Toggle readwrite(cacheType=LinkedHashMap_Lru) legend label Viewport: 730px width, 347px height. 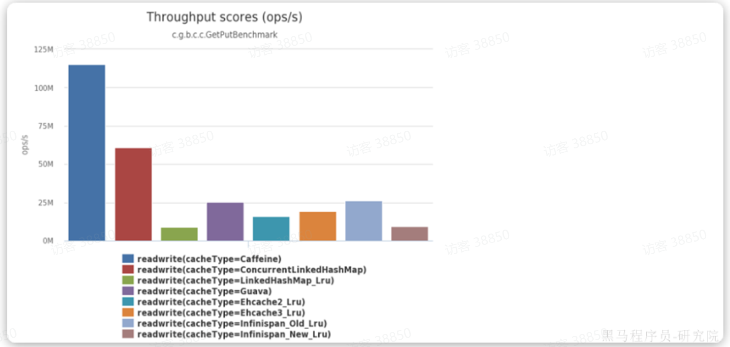236,280
